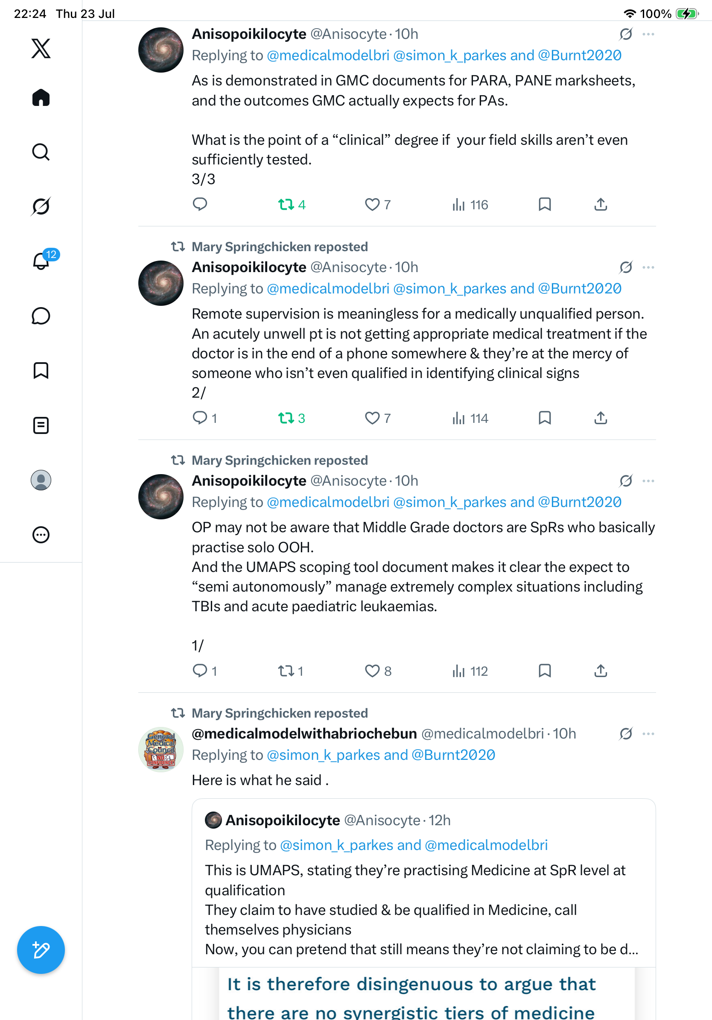Open Lists icon in the sidebar
The height and width of the screenshot is (1020, 712).
[41, 425]
